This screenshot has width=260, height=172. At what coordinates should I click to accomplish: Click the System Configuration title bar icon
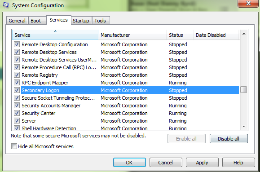pyautogui.click(x=6, y=5)
